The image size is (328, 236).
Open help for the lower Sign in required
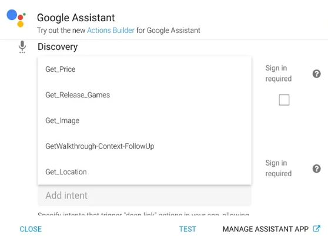coord(316,168)
